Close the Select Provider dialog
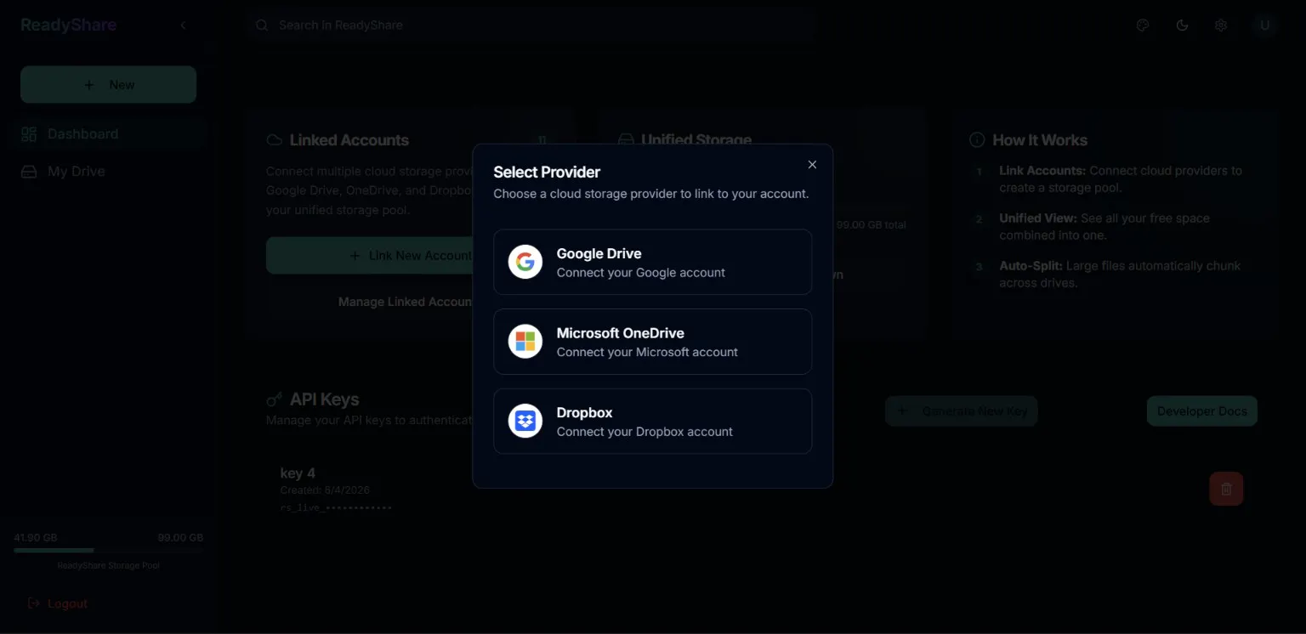This screenshot has width=1306, height=634. point(812,165)
